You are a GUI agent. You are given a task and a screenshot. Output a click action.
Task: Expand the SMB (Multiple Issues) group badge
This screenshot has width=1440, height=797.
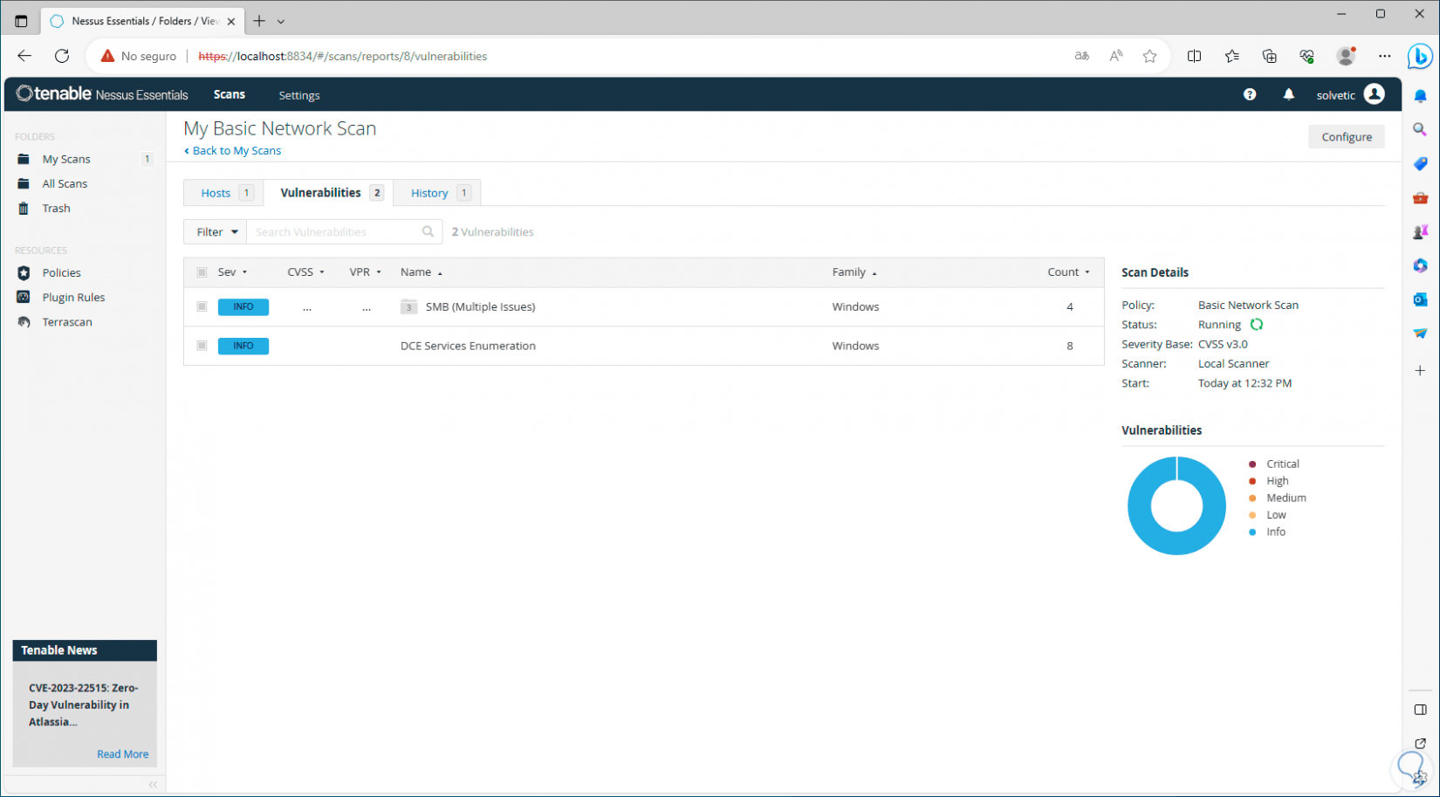tap(408, 306)
